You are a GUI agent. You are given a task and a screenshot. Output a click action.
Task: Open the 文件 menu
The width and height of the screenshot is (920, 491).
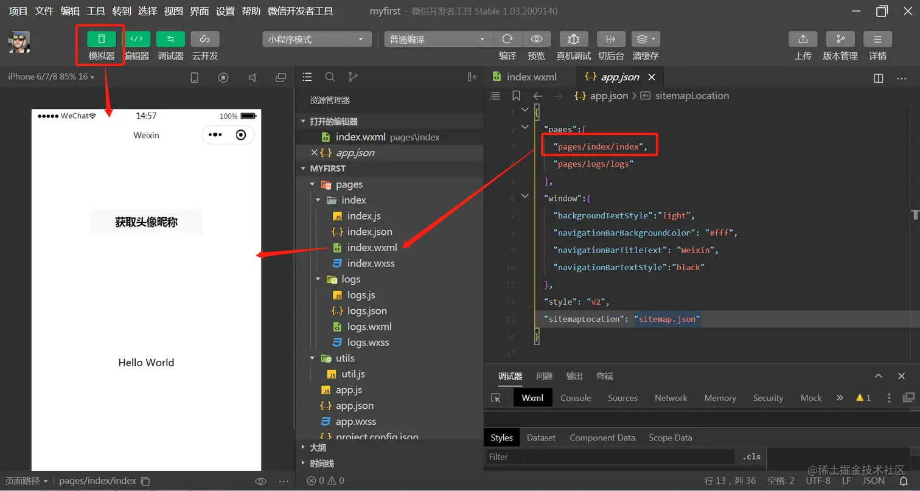[44, 11]
